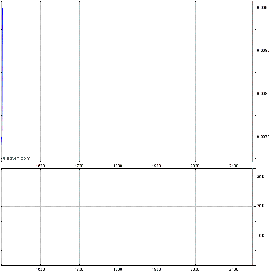273x273 pixels.
Task: Select the 1830 time label under price chart
Action: tap(118, 166)
